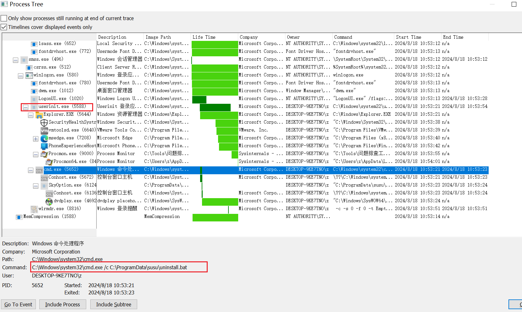Select the MemCompression (1588) row name
The width and height of the screenshot is (522, 312).
[50, 216]
